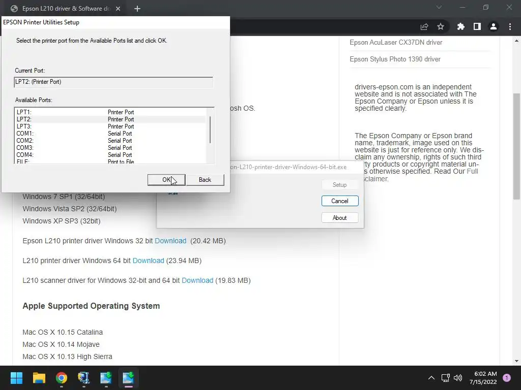Open the Chrome extensions puzzle icon

pos(461,26)
